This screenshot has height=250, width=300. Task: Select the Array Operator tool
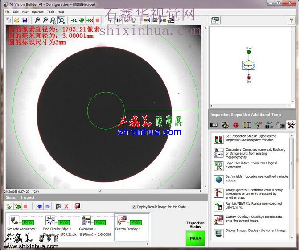coord(218,193)
